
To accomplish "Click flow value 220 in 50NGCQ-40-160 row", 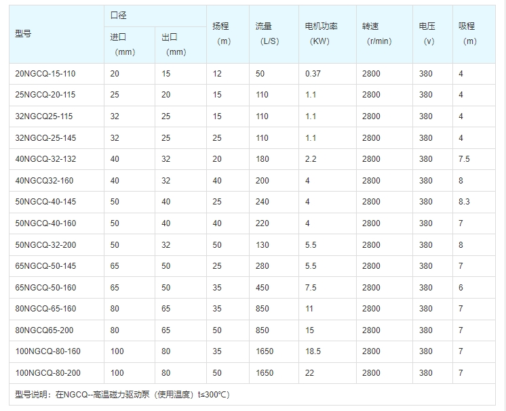I will pyautogui.click(x=262, y=223).
